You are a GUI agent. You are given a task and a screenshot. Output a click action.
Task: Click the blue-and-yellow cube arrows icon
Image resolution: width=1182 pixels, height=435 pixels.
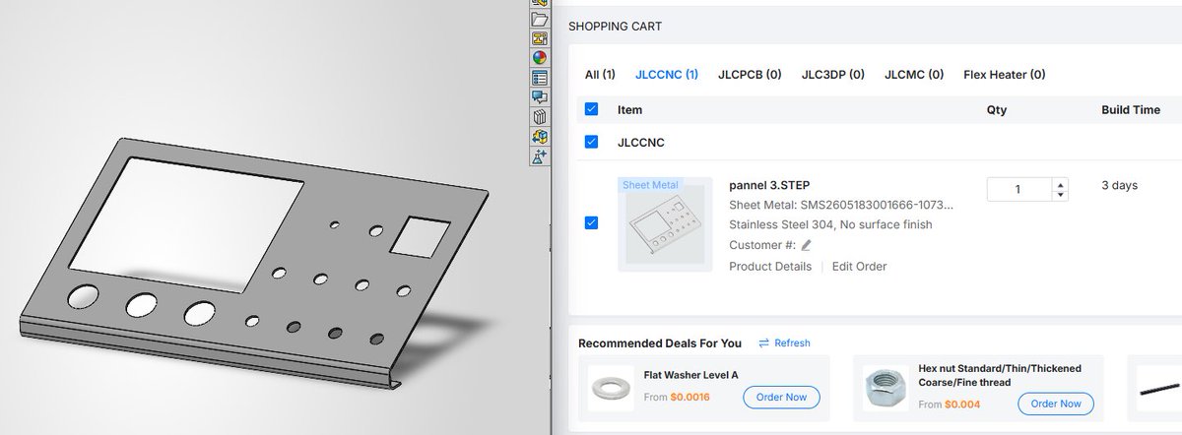coord(539,137)
